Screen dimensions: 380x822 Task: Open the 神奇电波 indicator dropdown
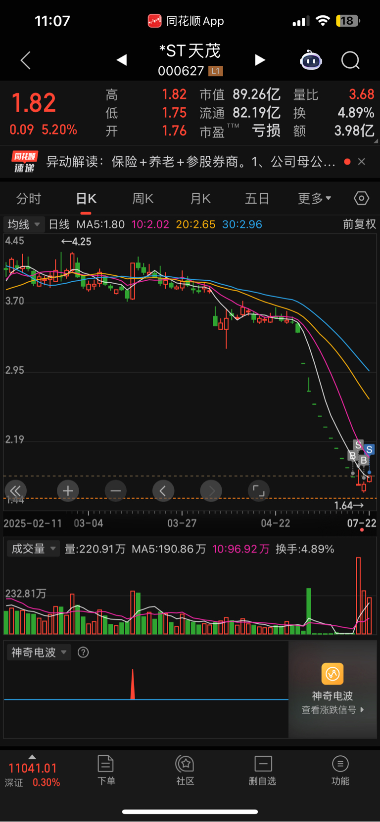click(x=39, y=652)
